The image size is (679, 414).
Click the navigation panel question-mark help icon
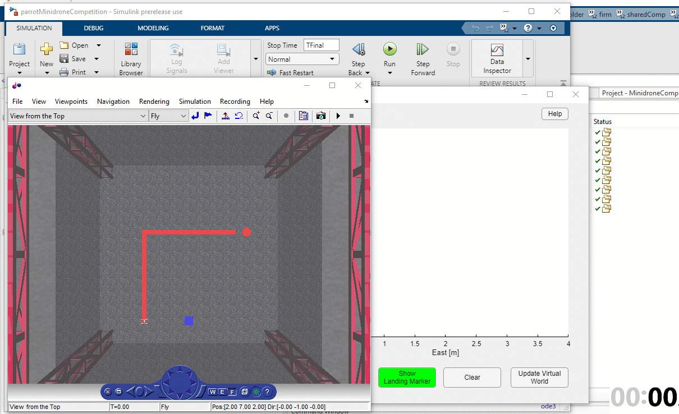267,392
